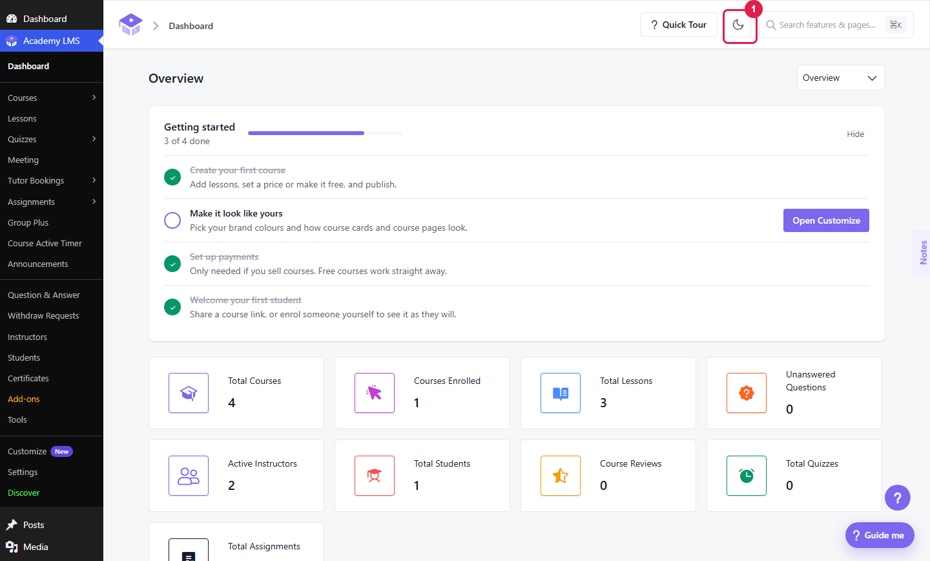The width and height of the screenshot is (930, 561).
Task: Toggle 'Create your first course' green checkmark
Action: click(172, 177)
